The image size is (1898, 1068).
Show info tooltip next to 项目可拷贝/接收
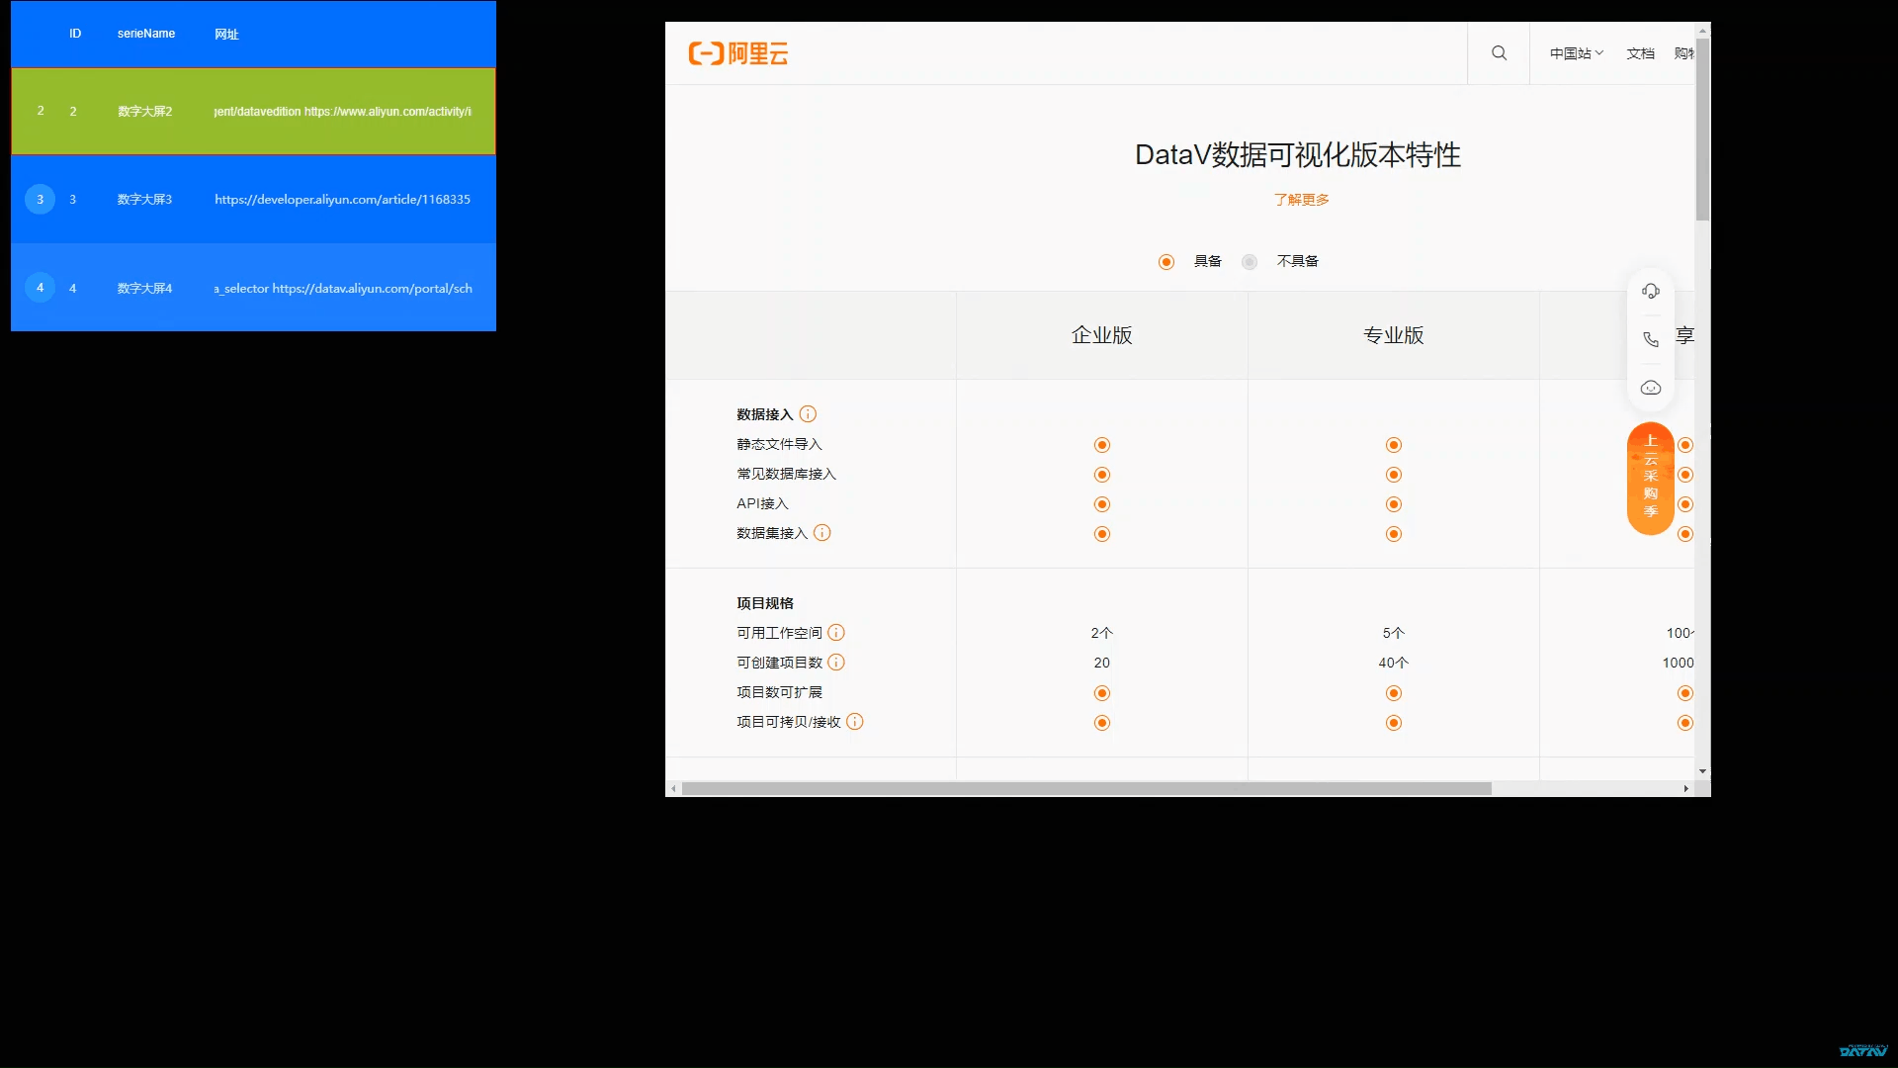854,722
